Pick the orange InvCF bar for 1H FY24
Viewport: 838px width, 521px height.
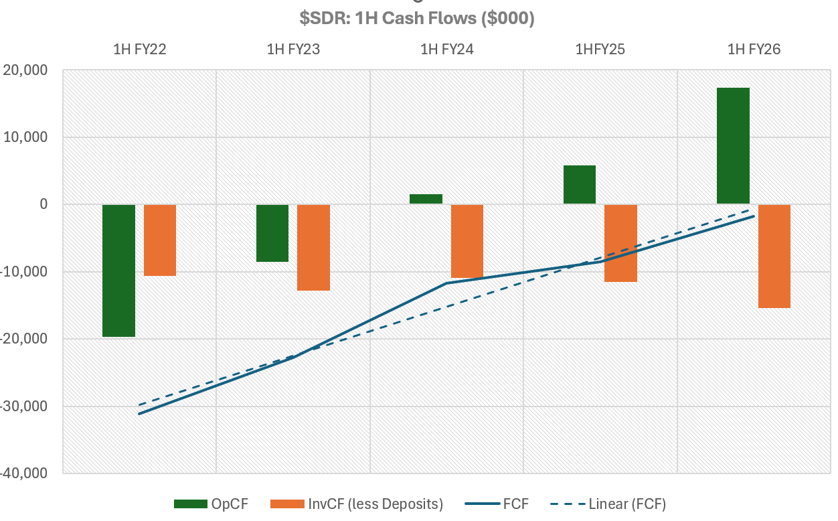[x=467, y=240]
